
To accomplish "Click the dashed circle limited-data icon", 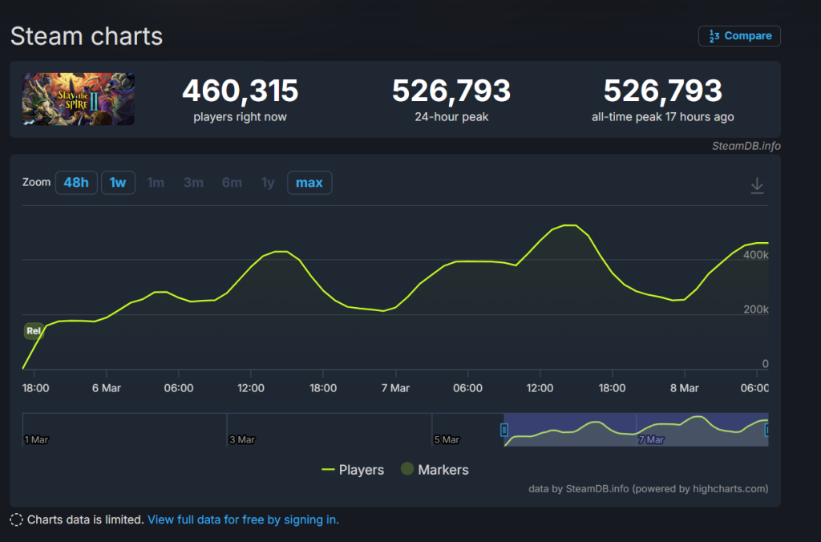I will click(17, 520).
